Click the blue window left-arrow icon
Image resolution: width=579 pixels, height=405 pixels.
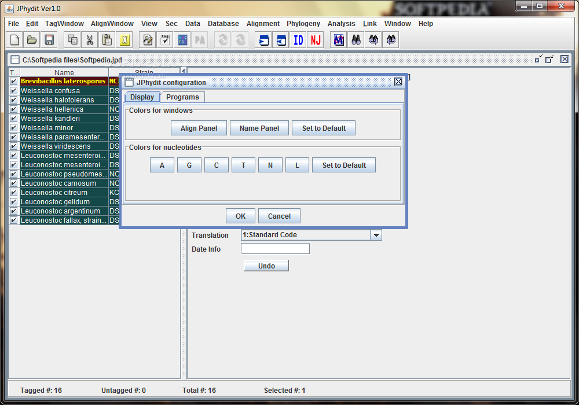tap(281, 40)
